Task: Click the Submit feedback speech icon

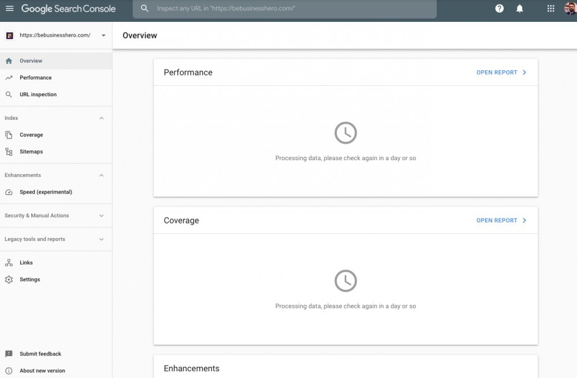Action: click(x=9, y=354)
